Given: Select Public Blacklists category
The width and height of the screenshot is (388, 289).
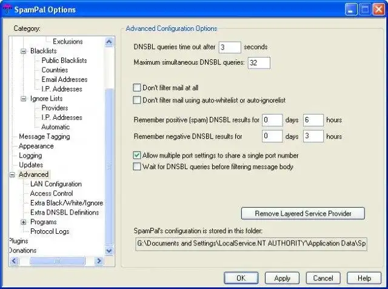Looking at the screenshot, I should tap(64, 61).
